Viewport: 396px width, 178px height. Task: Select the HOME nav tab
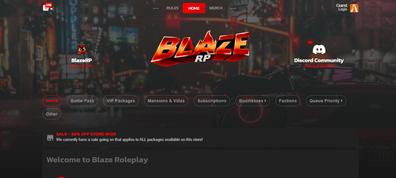(x=194, y=8)
